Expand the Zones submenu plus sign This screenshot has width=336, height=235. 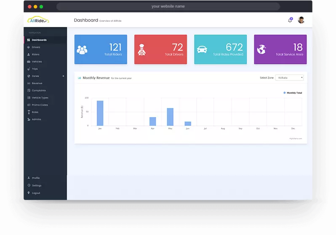(63, 76)
